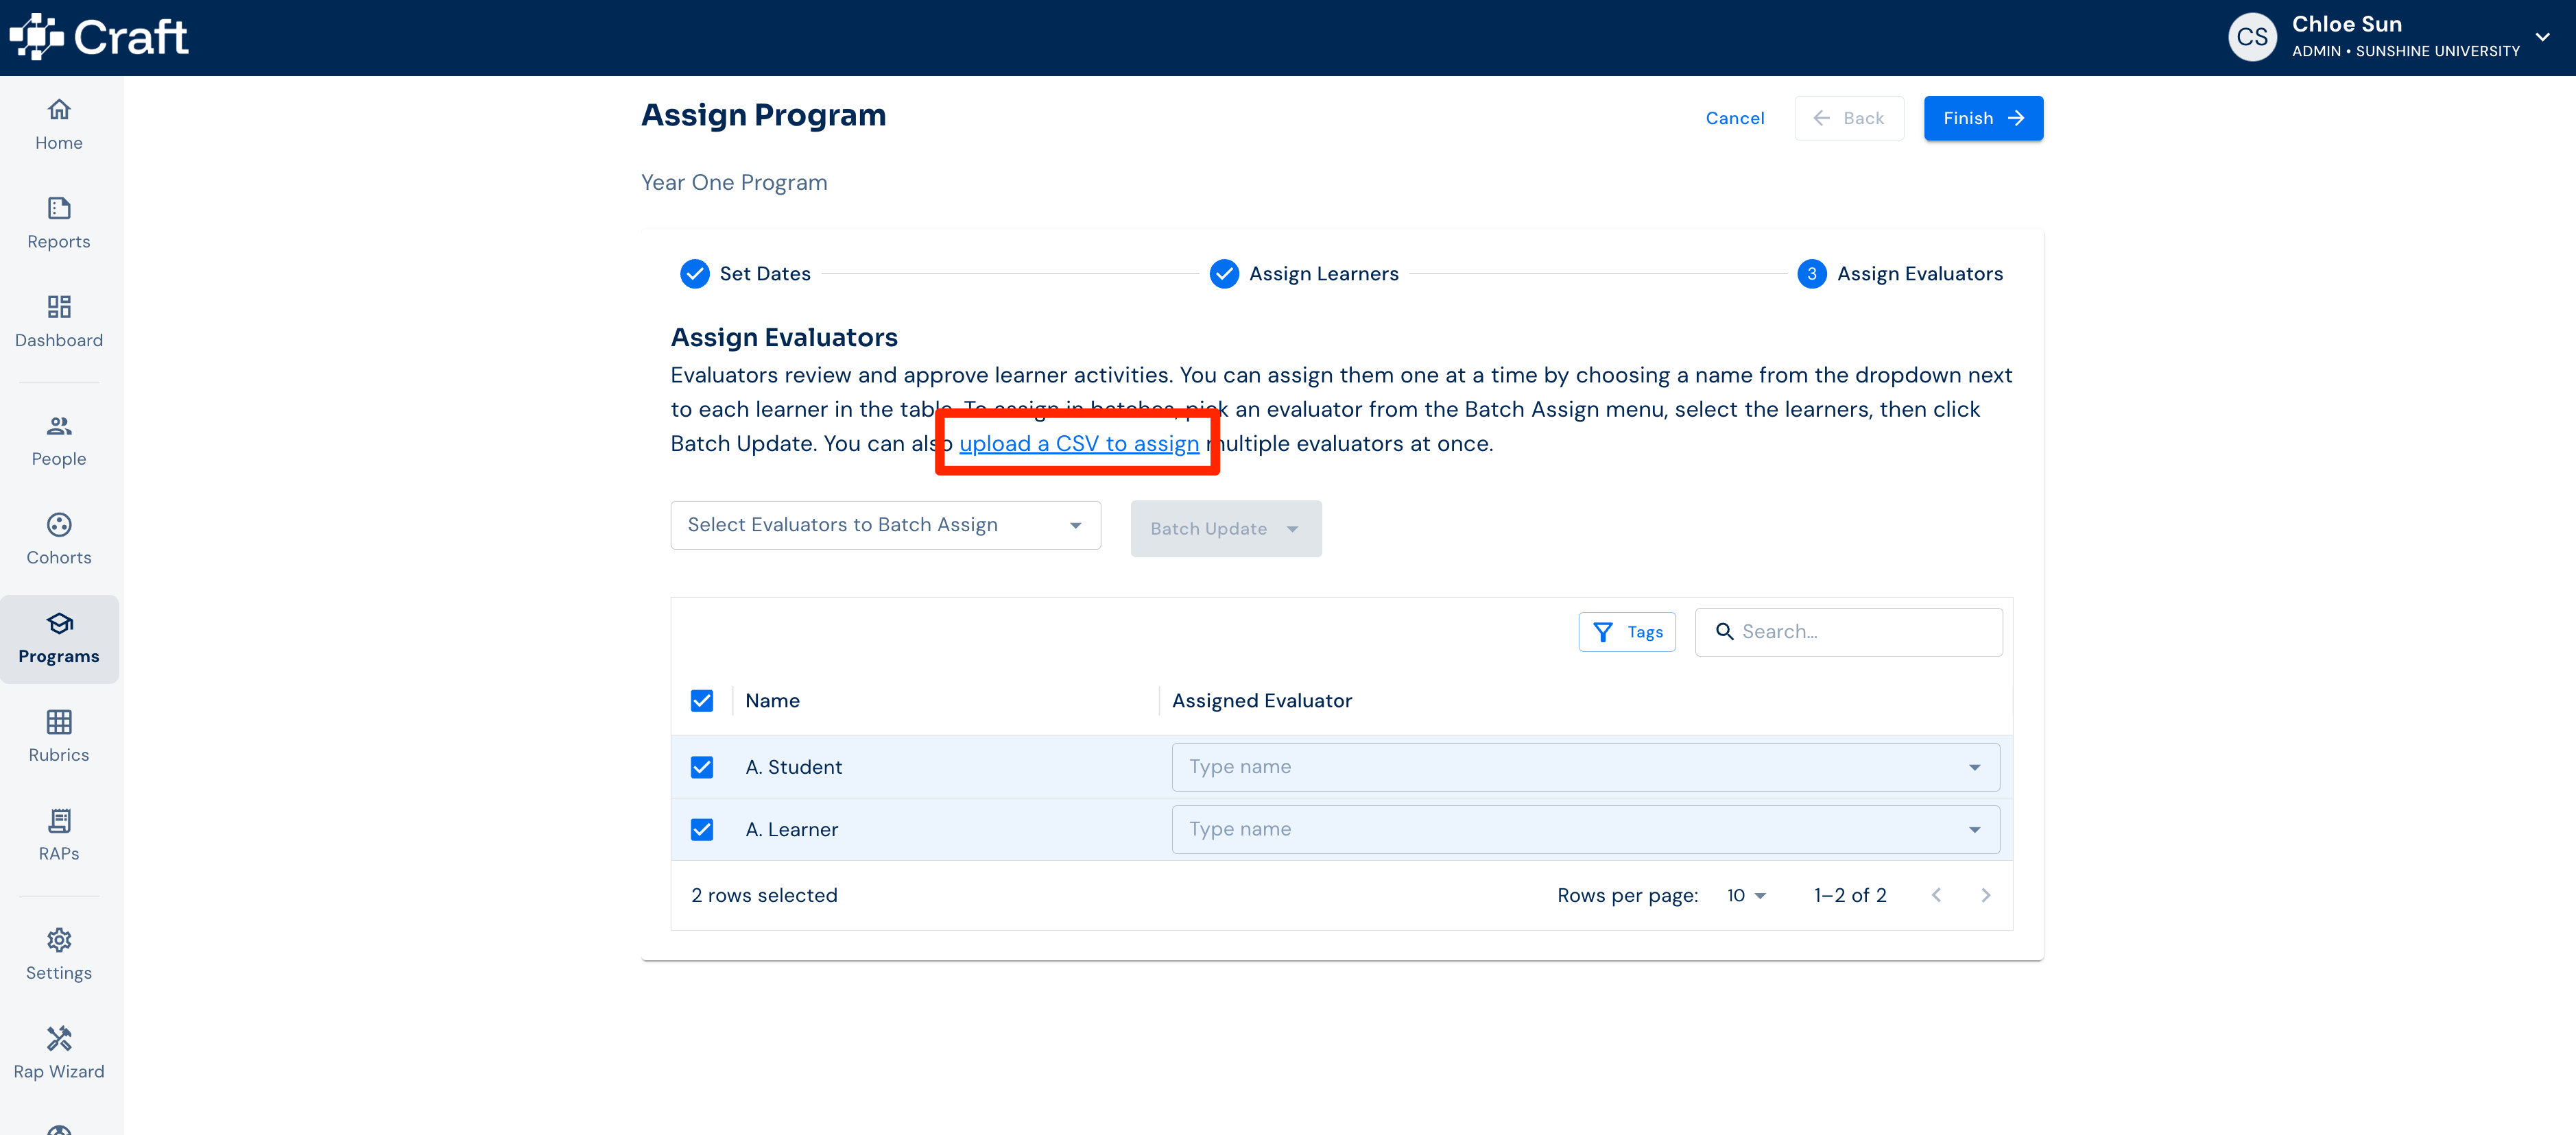Click the magnifier icon in the search box
This screenshot has width=2576, height=1135.
(1724, 631)
